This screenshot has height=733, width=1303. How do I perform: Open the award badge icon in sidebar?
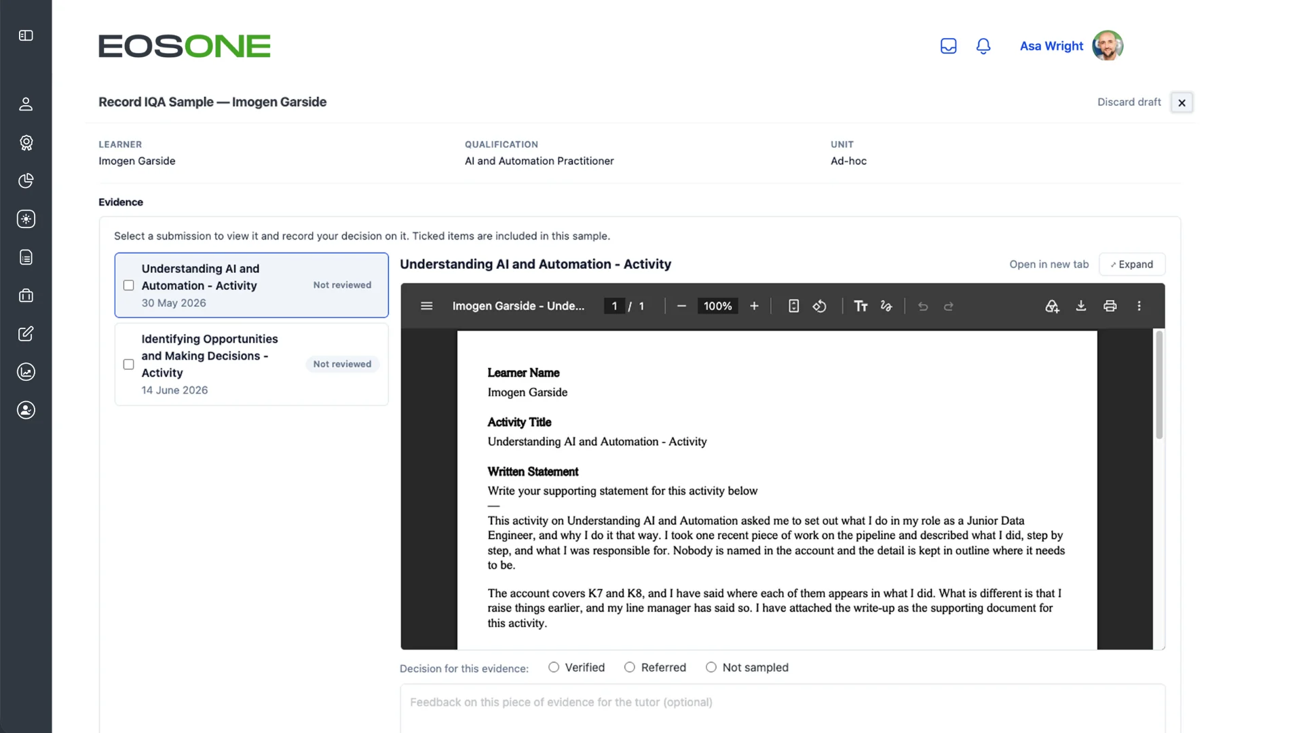[26, 143]
